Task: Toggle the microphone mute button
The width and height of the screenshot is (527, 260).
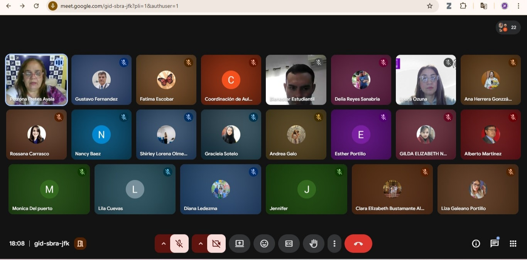Action: pos(179,243)
